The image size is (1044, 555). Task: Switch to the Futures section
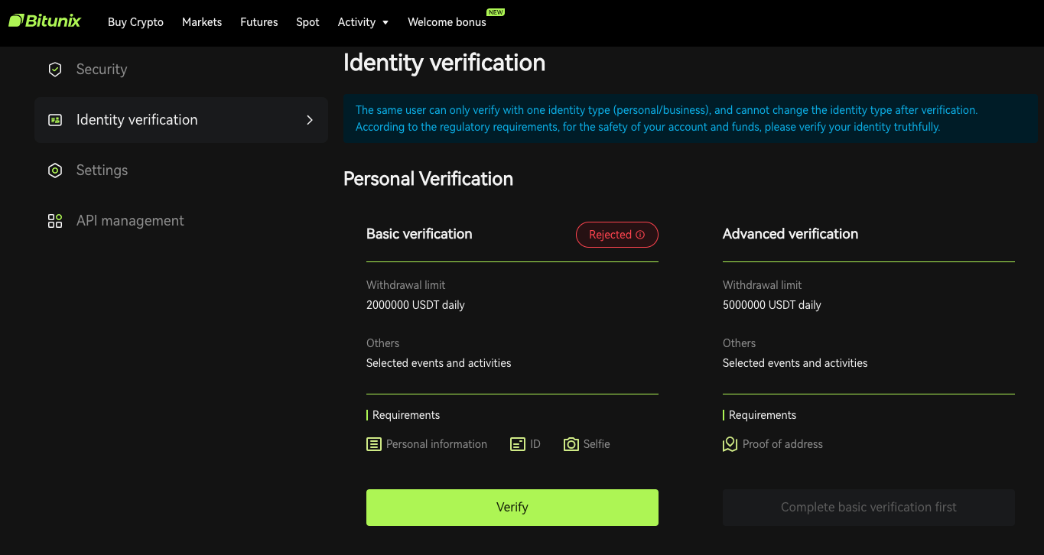pos(259,22)
